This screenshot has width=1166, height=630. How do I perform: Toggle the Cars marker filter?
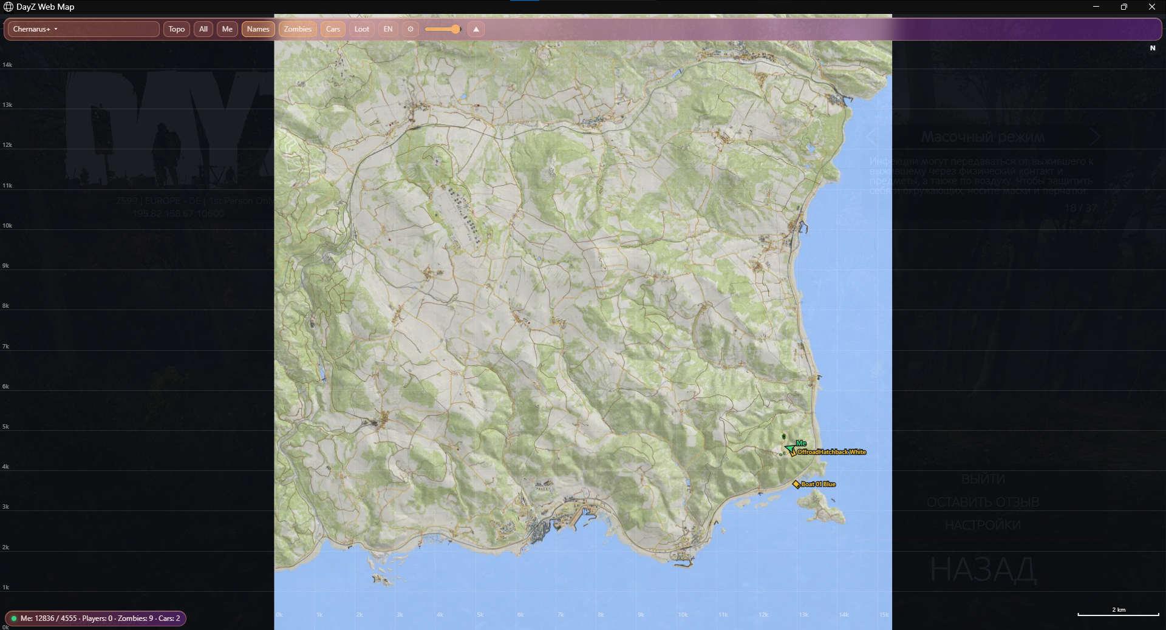[x=333, y=29]
